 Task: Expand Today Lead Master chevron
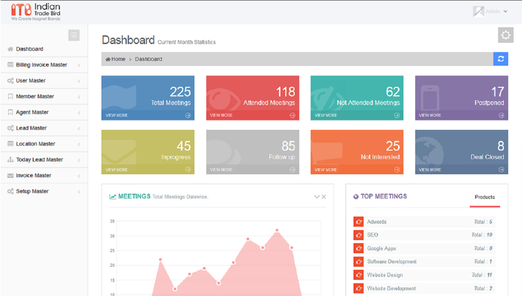(79, 160)
